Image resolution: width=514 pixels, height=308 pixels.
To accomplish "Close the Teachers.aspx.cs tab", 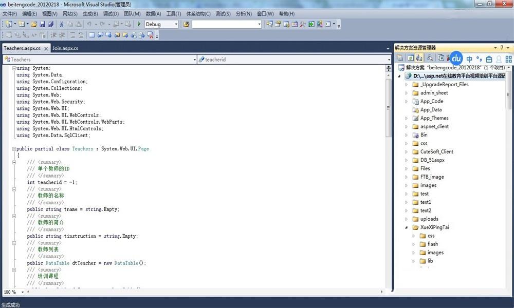I will [46, 49].
